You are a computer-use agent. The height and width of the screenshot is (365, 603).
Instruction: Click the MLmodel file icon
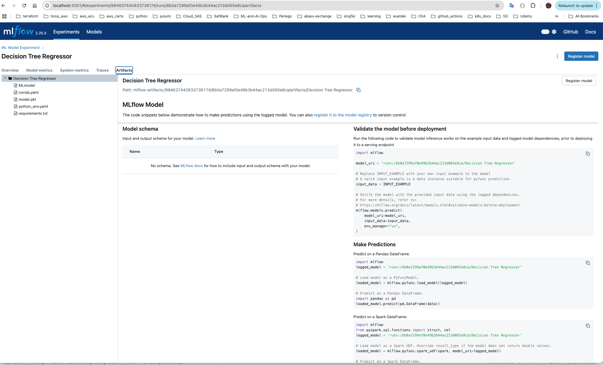(16, 85)
